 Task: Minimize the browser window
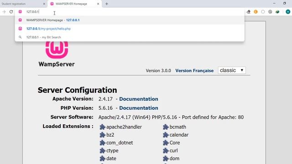pos(274,3)
